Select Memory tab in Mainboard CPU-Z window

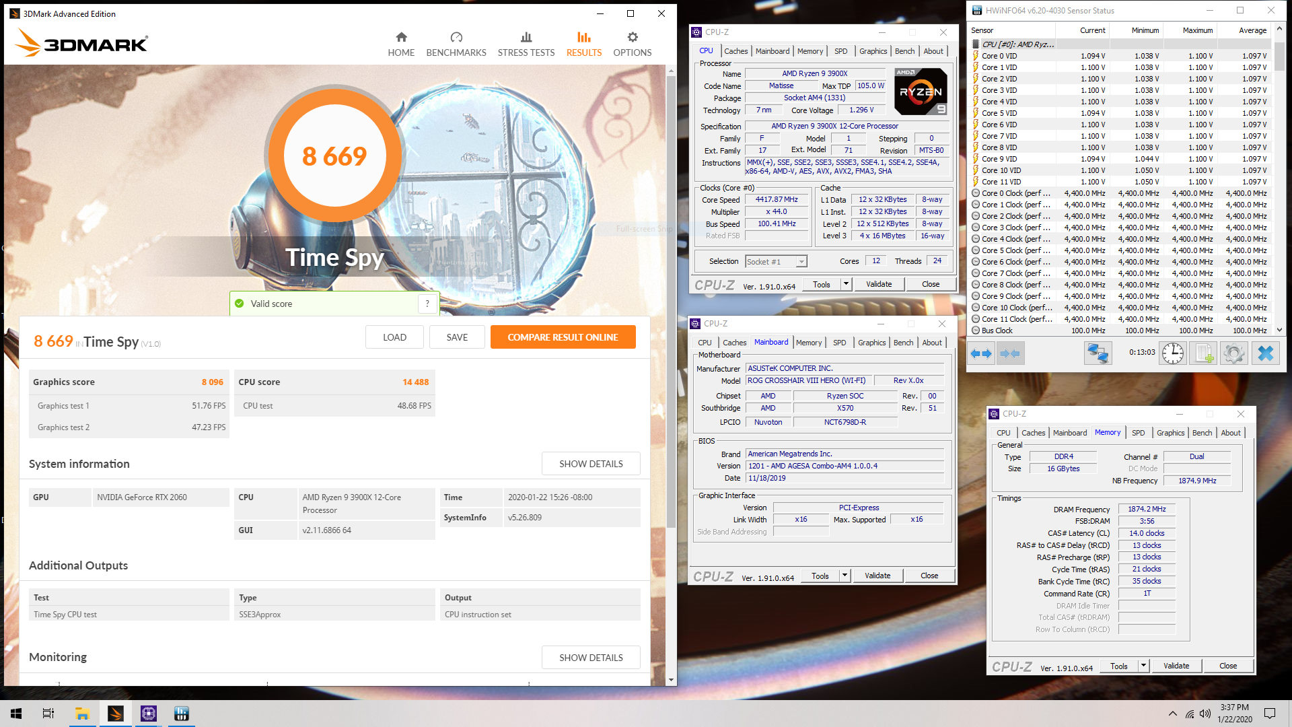click(808, 343)
